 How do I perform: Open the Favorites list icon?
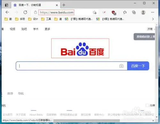[125, 12]
